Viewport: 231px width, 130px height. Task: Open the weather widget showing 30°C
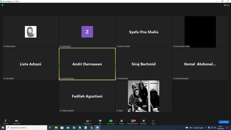tap(195, 127)
